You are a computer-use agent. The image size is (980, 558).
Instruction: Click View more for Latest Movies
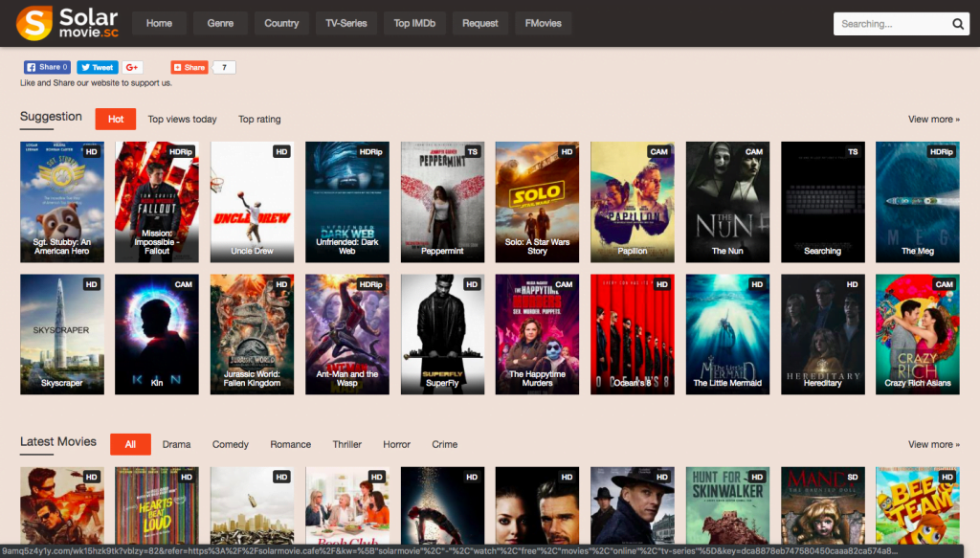935,444
